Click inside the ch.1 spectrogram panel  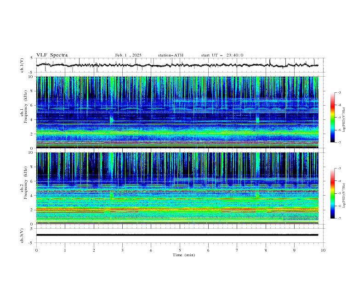click(x=177, y=112)
